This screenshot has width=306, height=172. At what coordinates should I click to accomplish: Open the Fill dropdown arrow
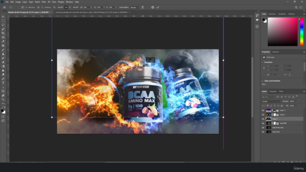point(296,106)
